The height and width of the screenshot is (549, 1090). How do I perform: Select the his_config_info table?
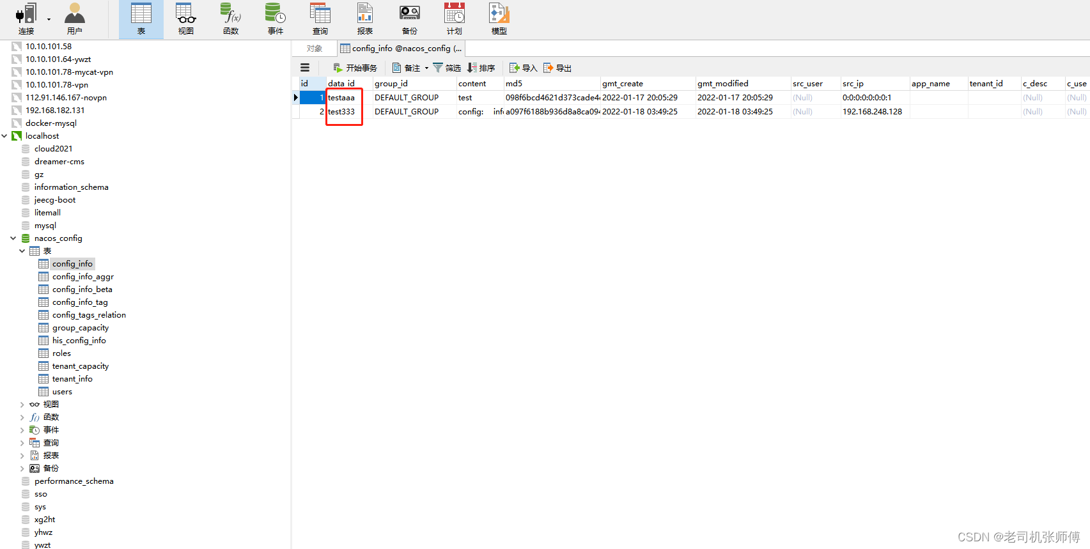[79, 340]
